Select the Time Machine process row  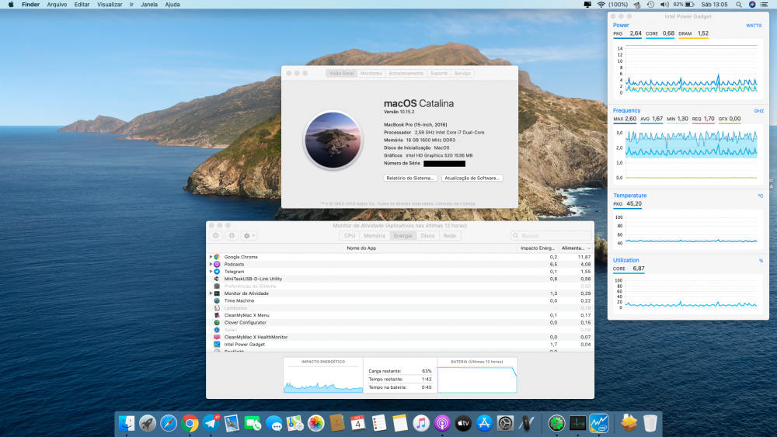pos(400,301)
